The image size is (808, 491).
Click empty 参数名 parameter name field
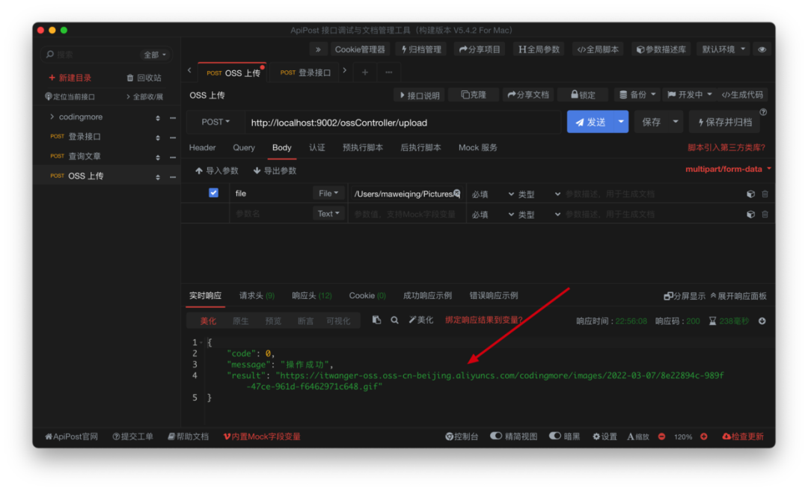[x=271, y=214]
